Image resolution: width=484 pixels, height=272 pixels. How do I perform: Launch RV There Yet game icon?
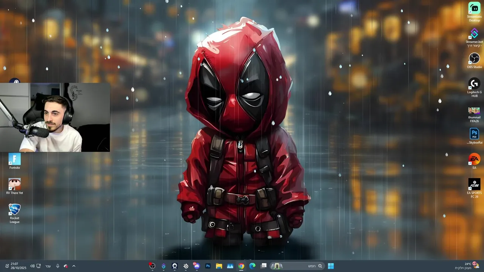14,187
